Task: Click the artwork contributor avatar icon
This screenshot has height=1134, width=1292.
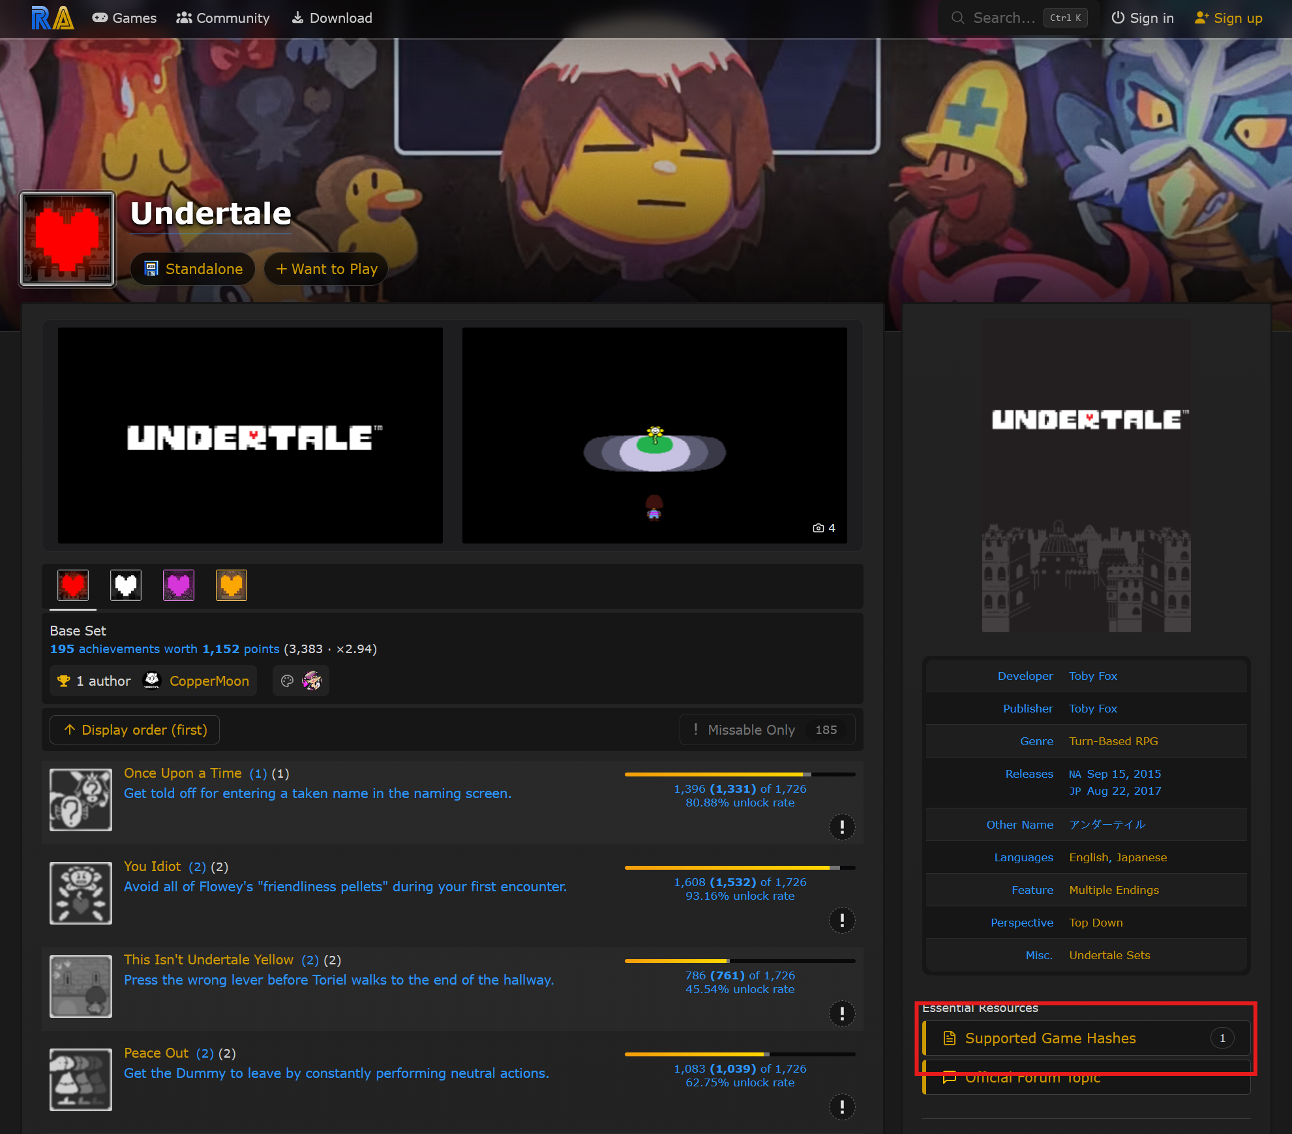Action: (x=312, y=681)
